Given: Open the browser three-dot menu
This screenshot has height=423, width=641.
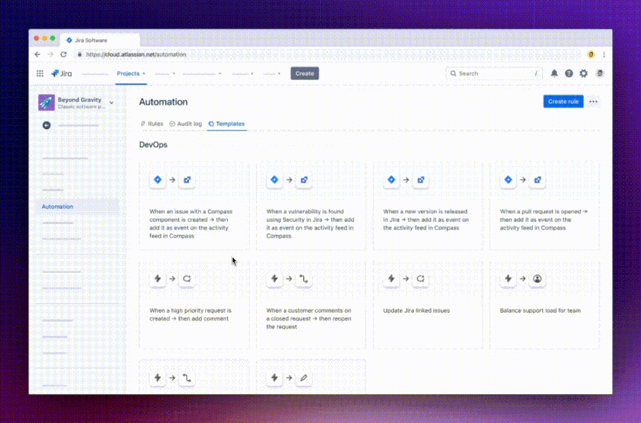Looking at the screenshot, I should tap(604, 55).
